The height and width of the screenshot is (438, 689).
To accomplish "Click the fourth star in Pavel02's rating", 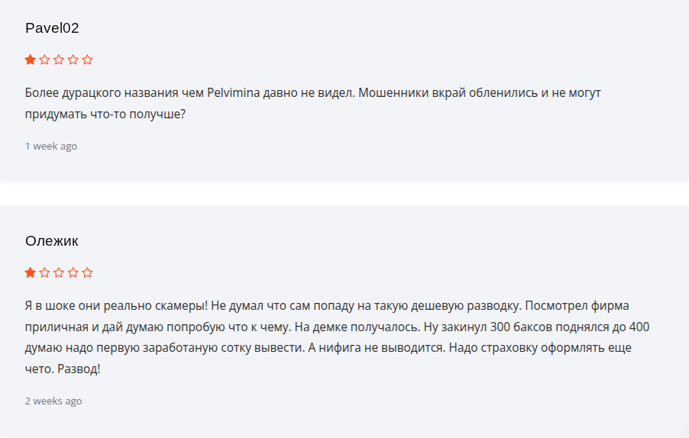I will (x=73, y=60).
